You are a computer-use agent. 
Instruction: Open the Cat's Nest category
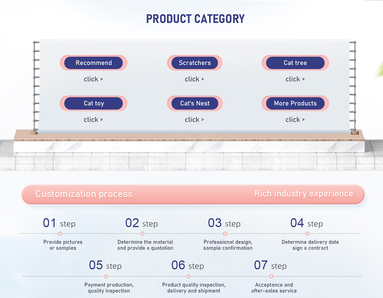click(x=195, y=103)
